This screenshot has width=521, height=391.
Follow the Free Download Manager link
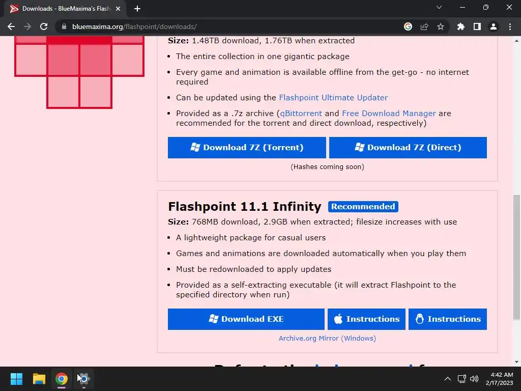389,114
